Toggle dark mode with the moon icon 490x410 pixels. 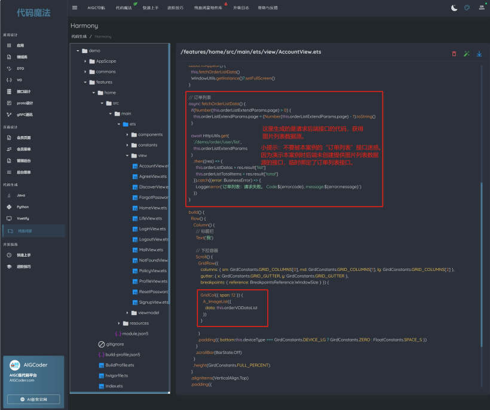[x=454, y=8]
